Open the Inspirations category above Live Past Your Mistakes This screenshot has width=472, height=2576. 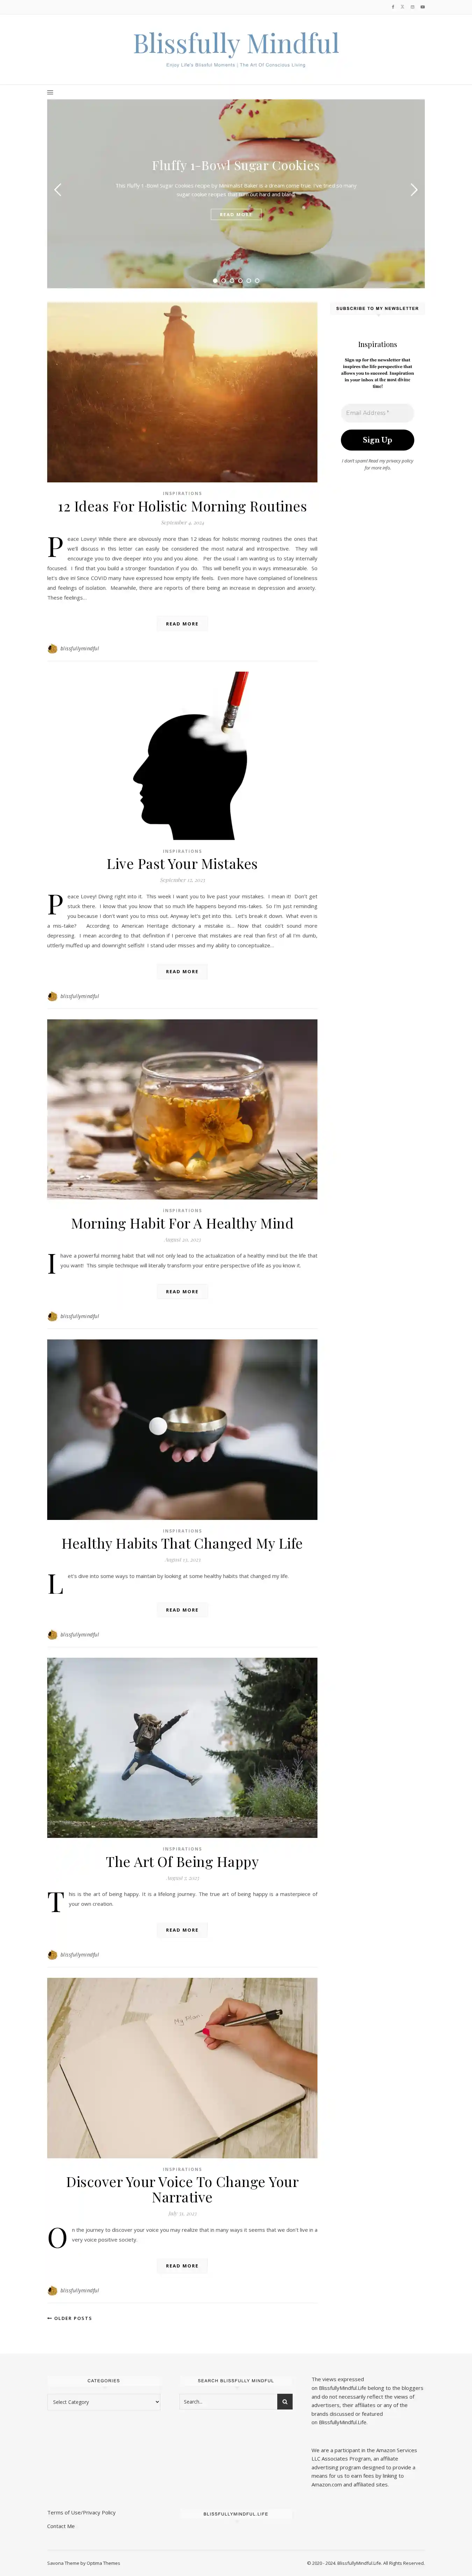click(182, 851)
